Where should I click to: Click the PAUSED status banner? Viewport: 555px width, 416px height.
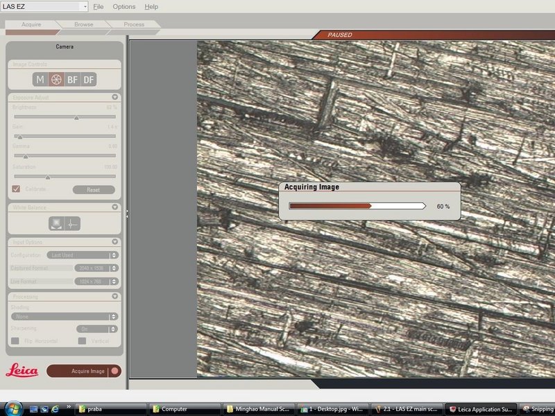coord(434,35)
